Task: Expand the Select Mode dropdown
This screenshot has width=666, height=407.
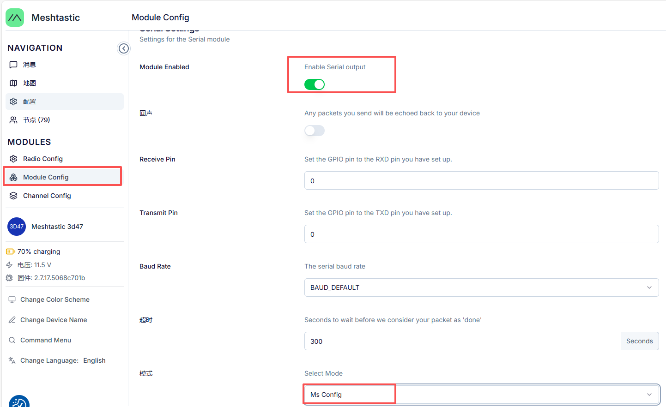Action: tap(481, 395)
